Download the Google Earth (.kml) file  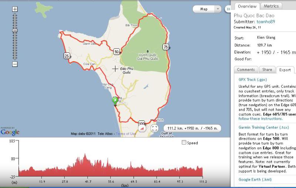coord(255,180)
